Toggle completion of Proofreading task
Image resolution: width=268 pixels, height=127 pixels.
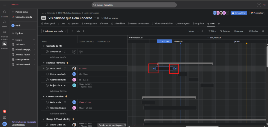pos(47,108)
